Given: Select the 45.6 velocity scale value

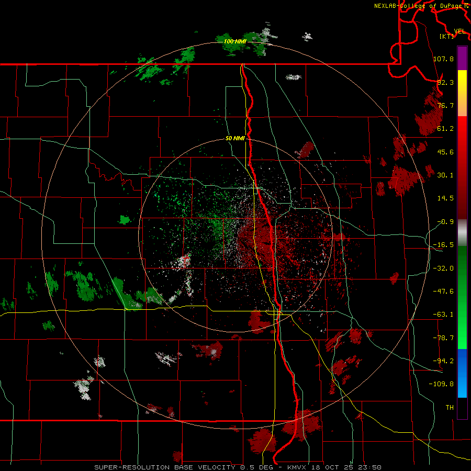Looking at the screenshot, I should tap(445, 152).
